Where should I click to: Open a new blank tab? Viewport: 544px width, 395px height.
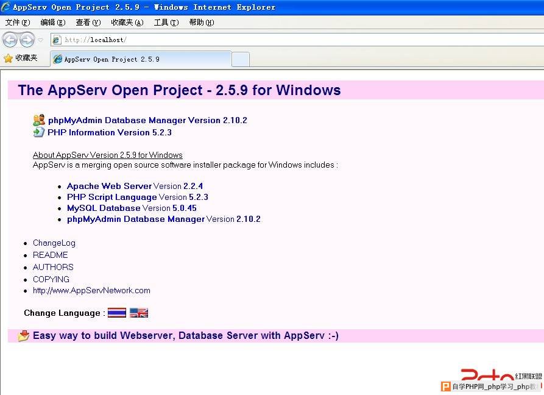[241, 59]
